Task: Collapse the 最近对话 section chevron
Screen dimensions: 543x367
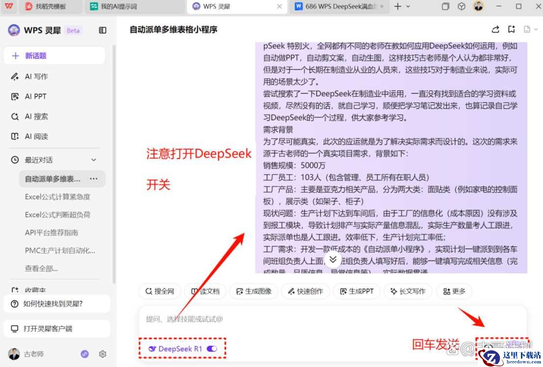Action: pos(94,160)
